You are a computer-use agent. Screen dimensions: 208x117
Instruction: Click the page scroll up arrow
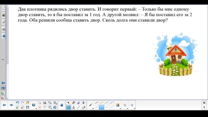tap(7, 6)
